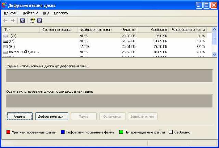Click the 54.52 ГБ capacity cell
This screenshot has height=148, width=219.
[x=128, y=41]
